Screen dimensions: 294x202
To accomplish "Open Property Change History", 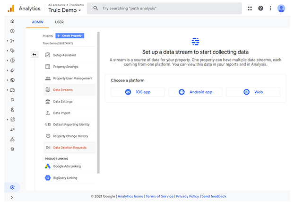I will coord(69,136).
